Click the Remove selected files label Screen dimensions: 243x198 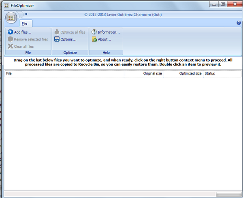click(31, 39)
